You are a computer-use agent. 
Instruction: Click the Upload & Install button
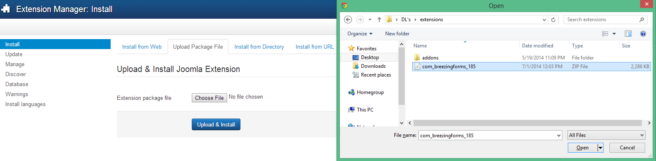(x=216, y=124)
